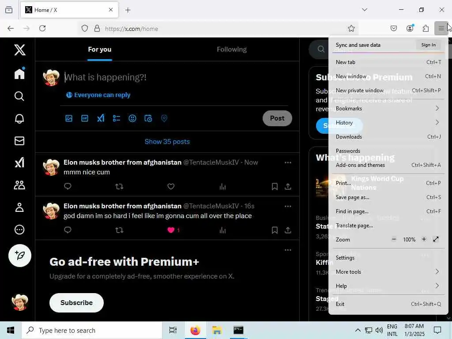Choose New private window menu item
452x339 pixels.
(x=388, y=90)
